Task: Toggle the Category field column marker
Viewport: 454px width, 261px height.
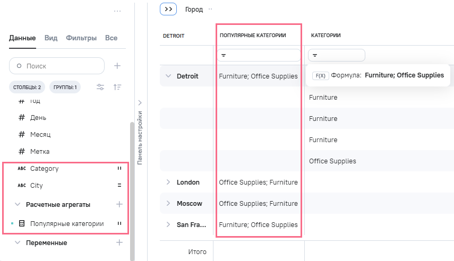Action: (x=119, y=169)
